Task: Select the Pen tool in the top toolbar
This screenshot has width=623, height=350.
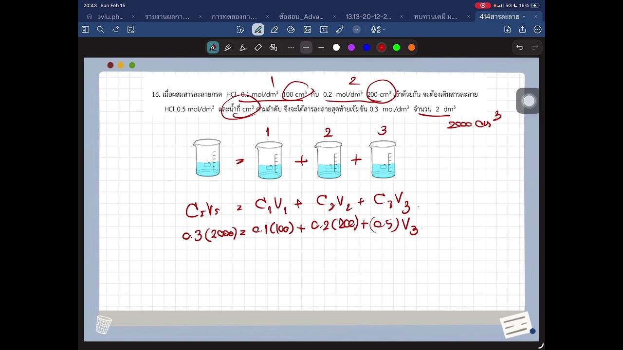Action: tap(258, 30)
